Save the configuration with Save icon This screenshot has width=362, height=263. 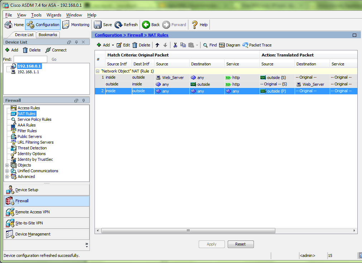103,25
